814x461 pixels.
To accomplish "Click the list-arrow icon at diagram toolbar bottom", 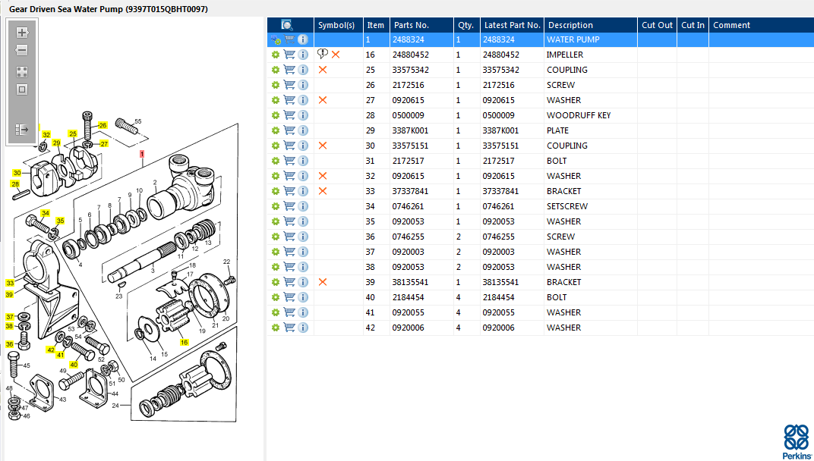I will 22,130.
